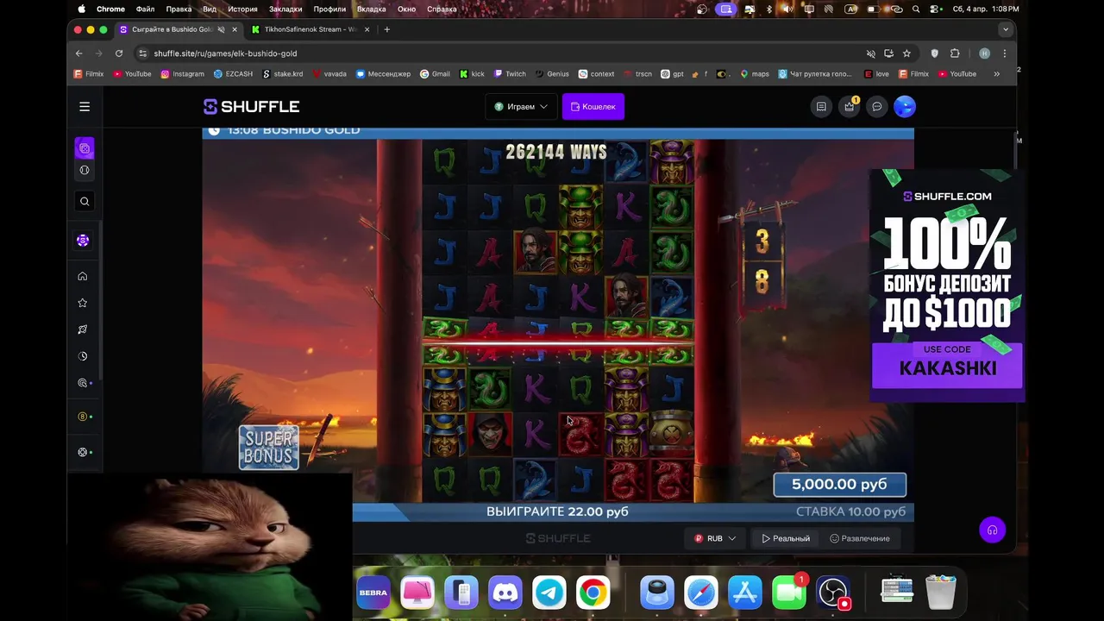Open the Chrome extensions puzzle icon

(x=955, y=53)
